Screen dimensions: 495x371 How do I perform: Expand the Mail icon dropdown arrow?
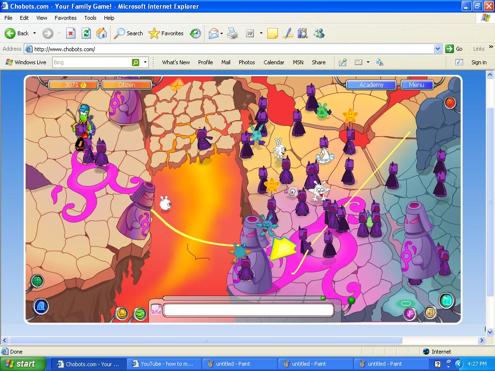(x=221, y=33)
